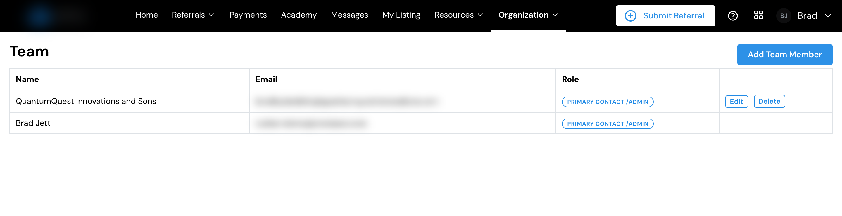Click Brad Jett's Primary Contact/Admin badge
Screen dimensions: 842x216
[607, 124]
